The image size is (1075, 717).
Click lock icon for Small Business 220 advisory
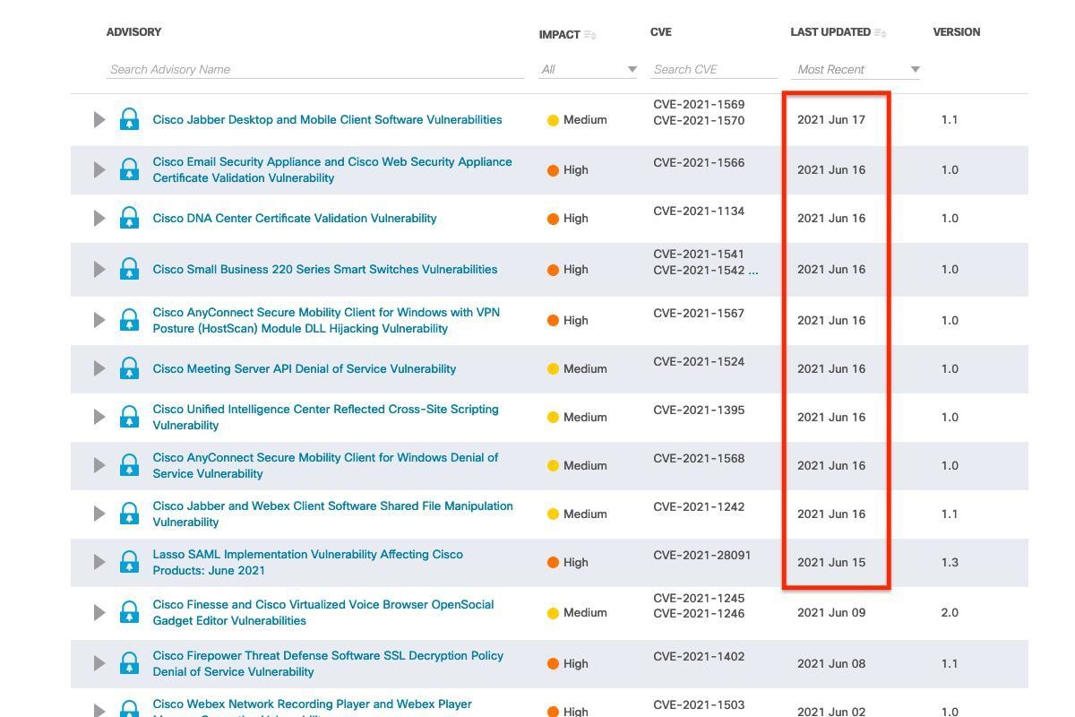coord(129,269)
